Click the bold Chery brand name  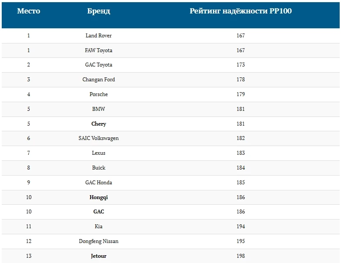click(x=98, y=124)
